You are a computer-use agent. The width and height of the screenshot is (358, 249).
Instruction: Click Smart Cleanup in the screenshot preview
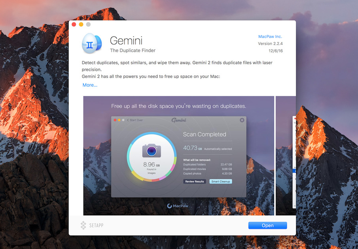click(x=221, y=181)
